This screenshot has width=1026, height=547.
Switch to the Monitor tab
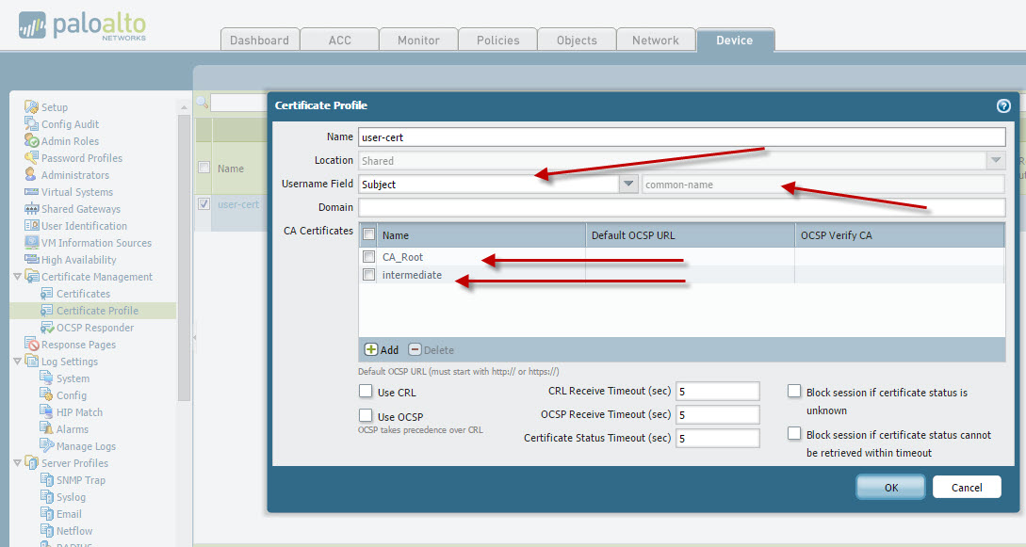[x=417, y=40]
